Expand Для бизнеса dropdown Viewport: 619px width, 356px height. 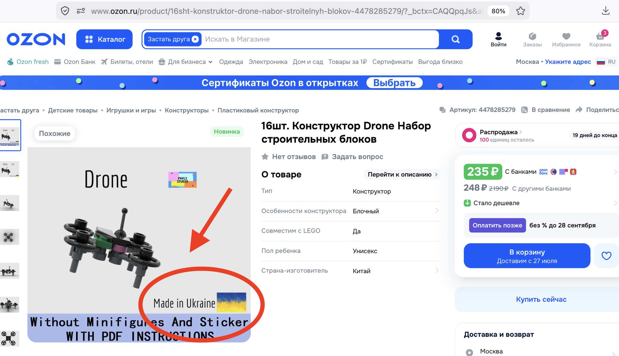click(x=186, y=62)
